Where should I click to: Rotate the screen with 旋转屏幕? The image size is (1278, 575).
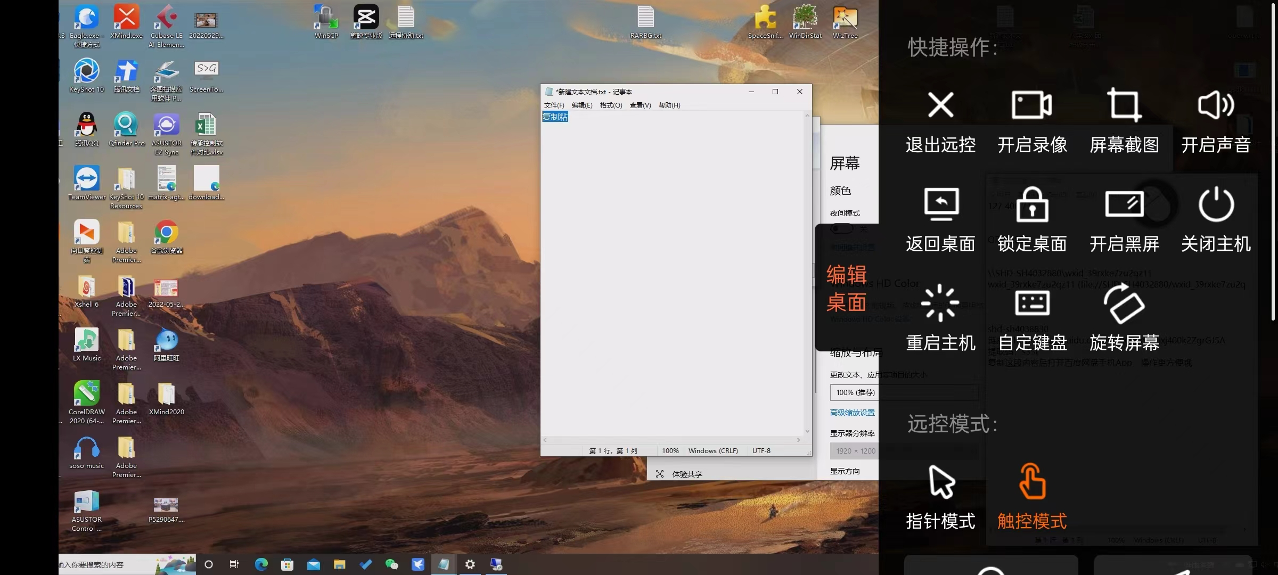[x=1124, y=318]
